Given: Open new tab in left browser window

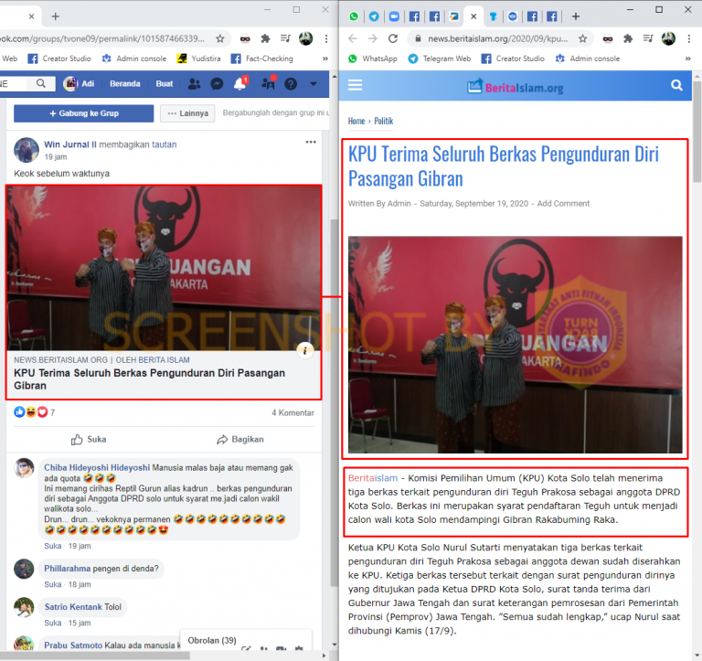Looking at the screenshot, I should point(55,16).
